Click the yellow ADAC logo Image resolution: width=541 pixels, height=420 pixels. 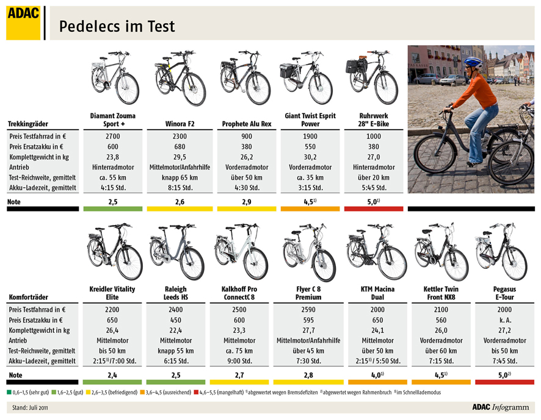coord(23,24)
